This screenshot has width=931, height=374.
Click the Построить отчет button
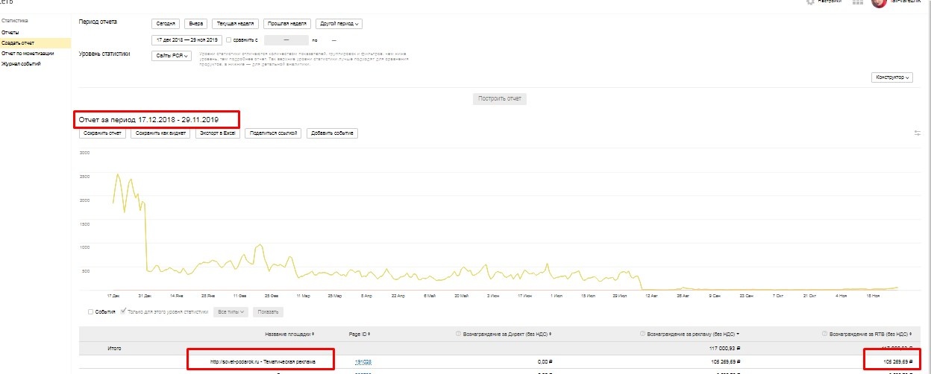pyautogui.click(x=500, y=98)
